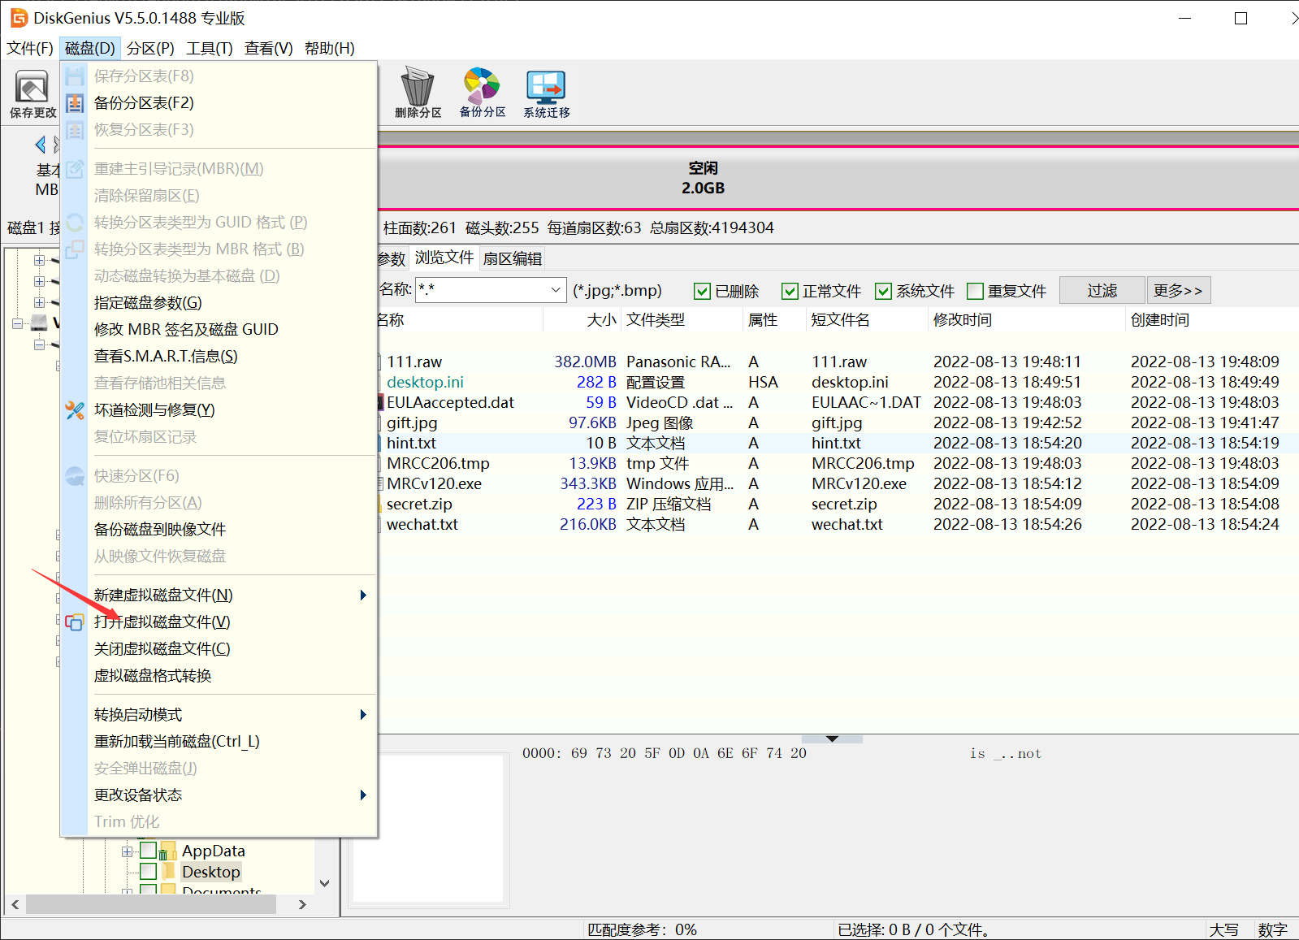Expand the 新建虚拟磁盘文件 submenu arrow
Screen dimensions: 1299x940
[363, 596]
